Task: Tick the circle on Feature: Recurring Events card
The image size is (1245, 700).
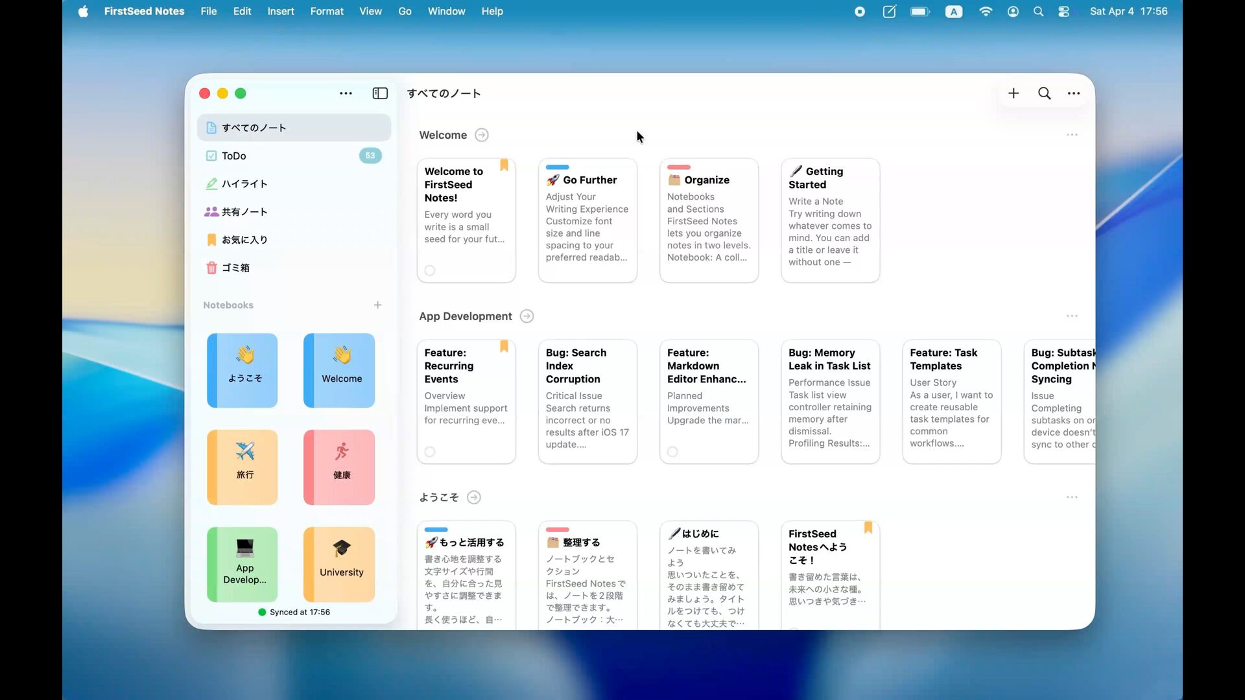Action: (x=430, y=452)
